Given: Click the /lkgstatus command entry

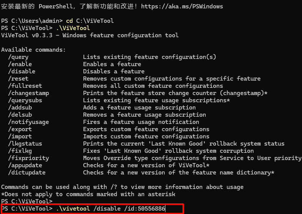Looking at the screenshot, I should coord(25,144).
